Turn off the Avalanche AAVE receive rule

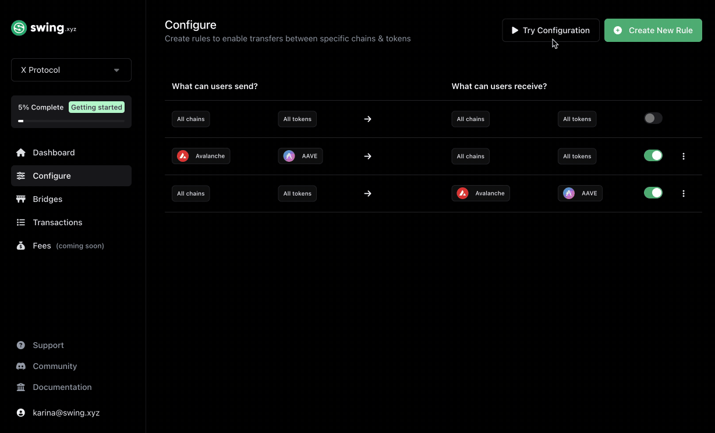[653, 193]
